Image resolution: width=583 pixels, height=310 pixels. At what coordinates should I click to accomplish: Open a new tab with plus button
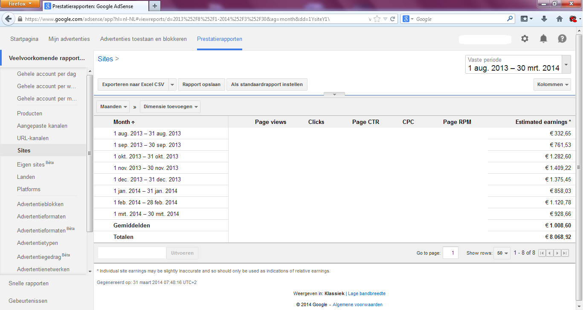pyautogui.click(x=154, y=6)
